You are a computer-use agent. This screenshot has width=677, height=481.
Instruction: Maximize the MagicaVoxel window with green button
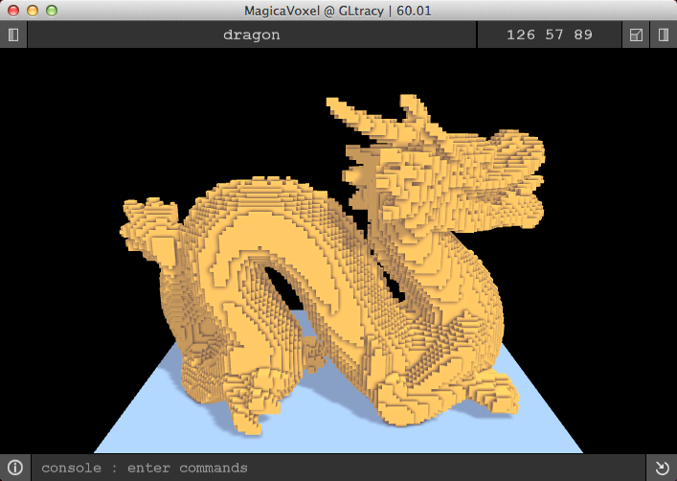(x=52, y=11)
